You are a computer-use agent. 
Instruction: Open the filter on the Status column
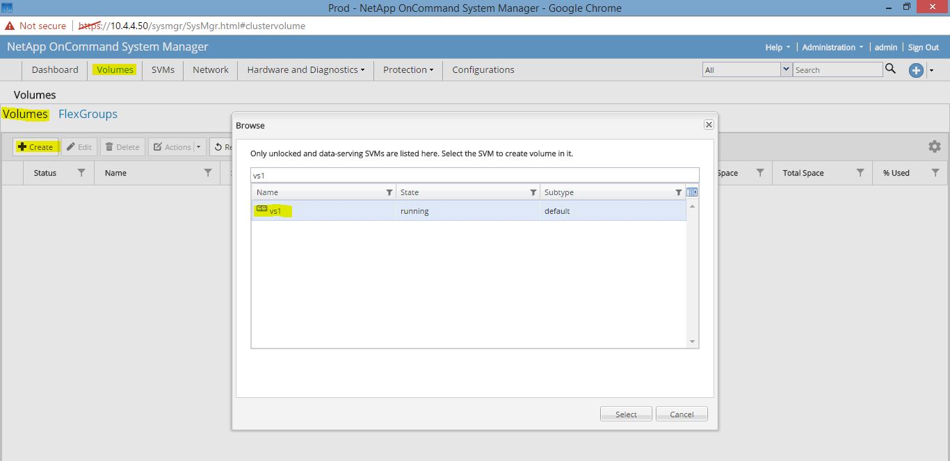(80, 173)
